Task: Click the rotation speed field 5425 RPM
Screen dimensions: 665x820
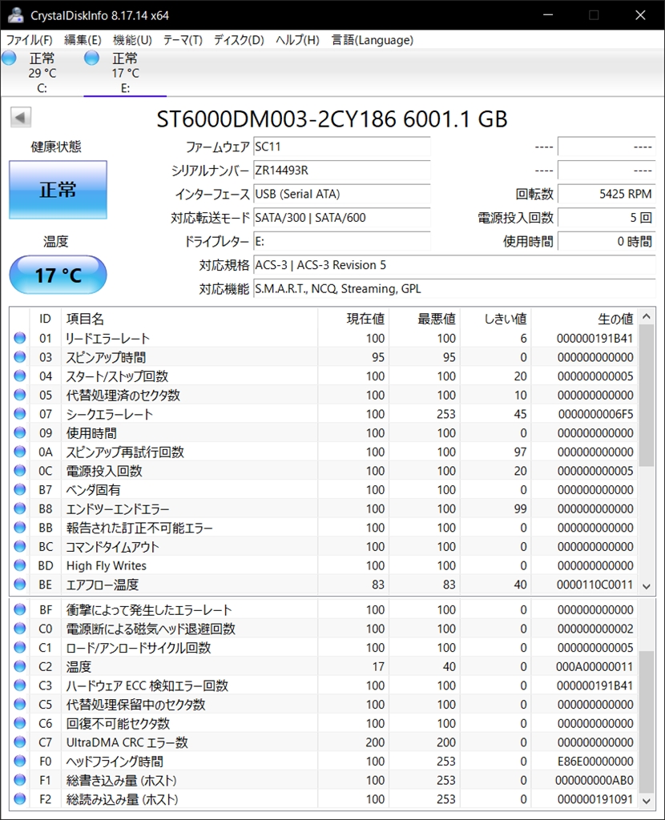Action: coord(607,194)
